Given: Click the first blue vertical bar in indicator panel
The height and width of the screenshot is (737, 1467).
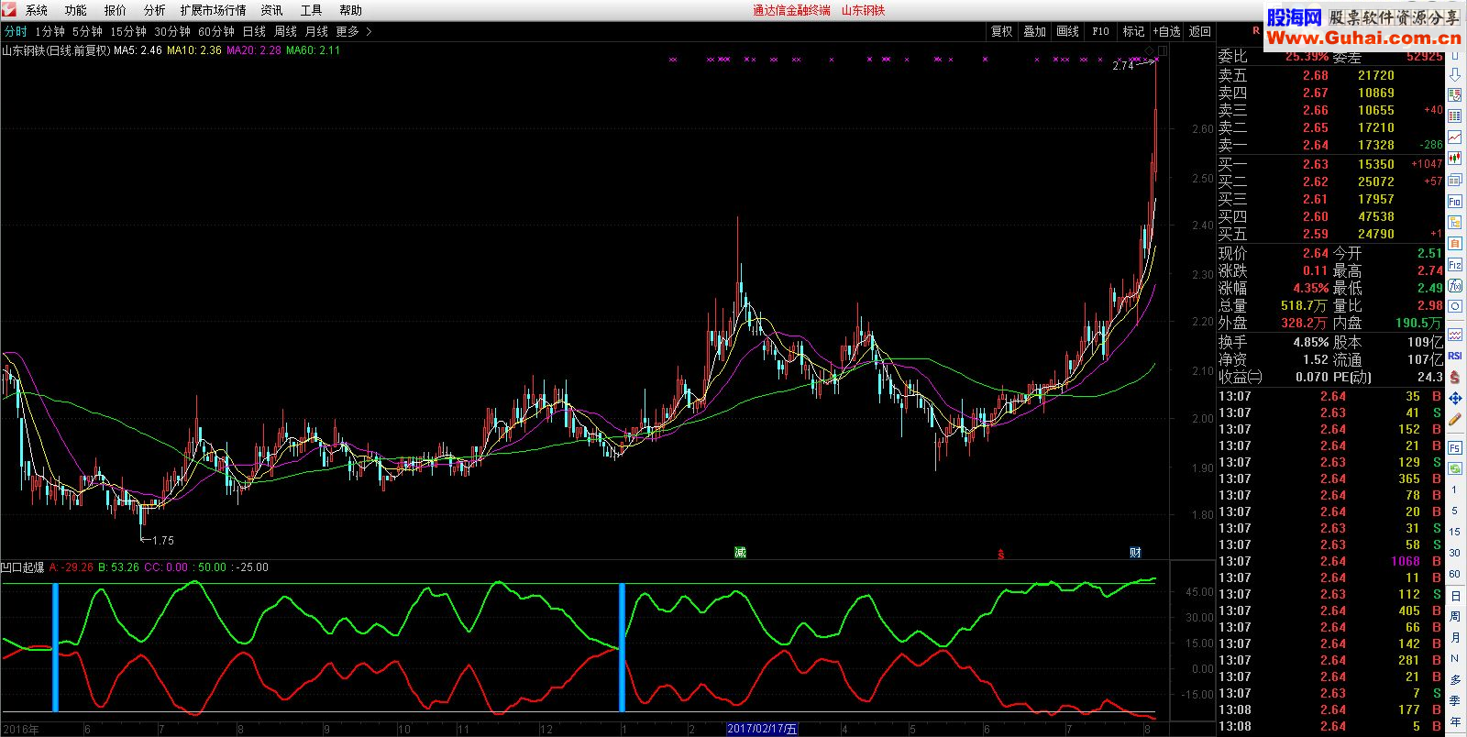Looking at the screenshot, I should [55, 646].
